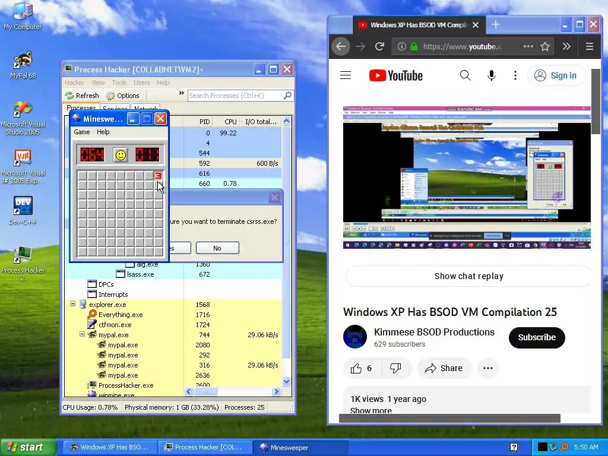Select the DPCs row
This screenshot has width=608, height=456.
[173, 284]
